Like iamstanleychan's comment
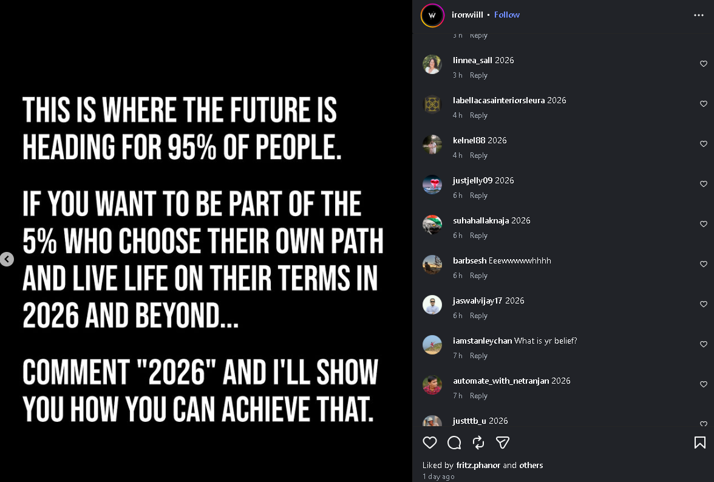This screenshot has height=482, width=714. coord(704,344)
